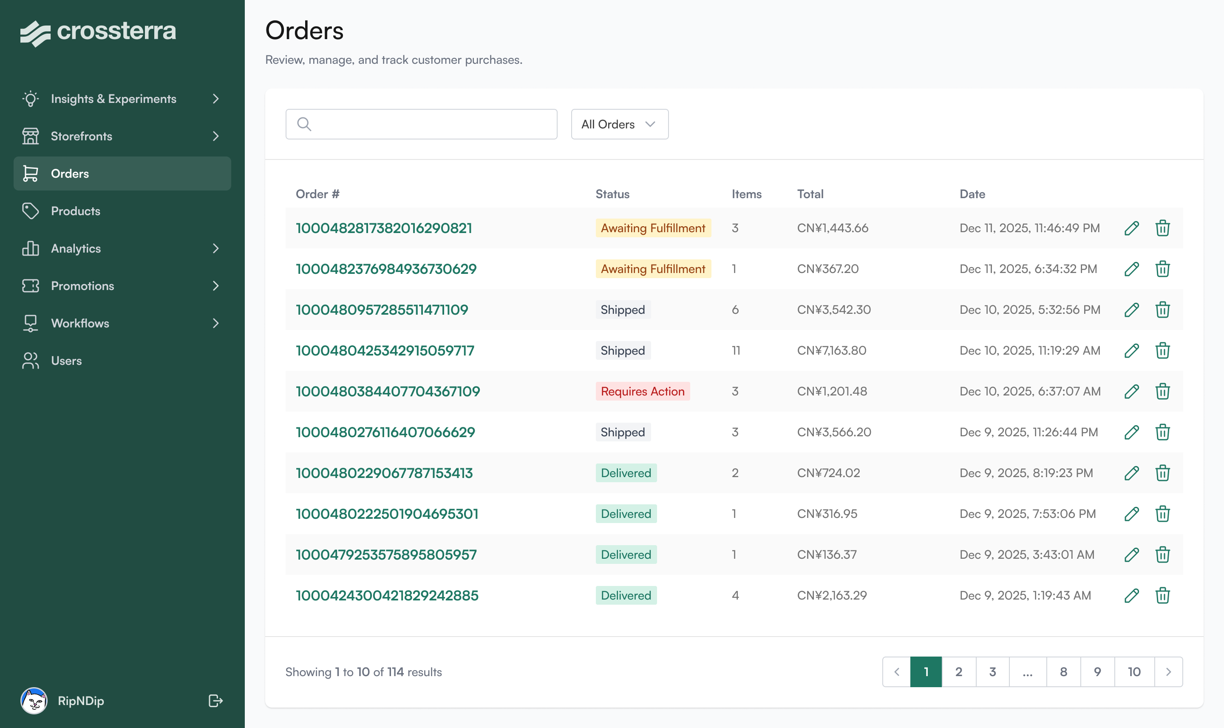Click the RipNDip user avatar
Screen dimensions: 1224x728
pos(34,700)
